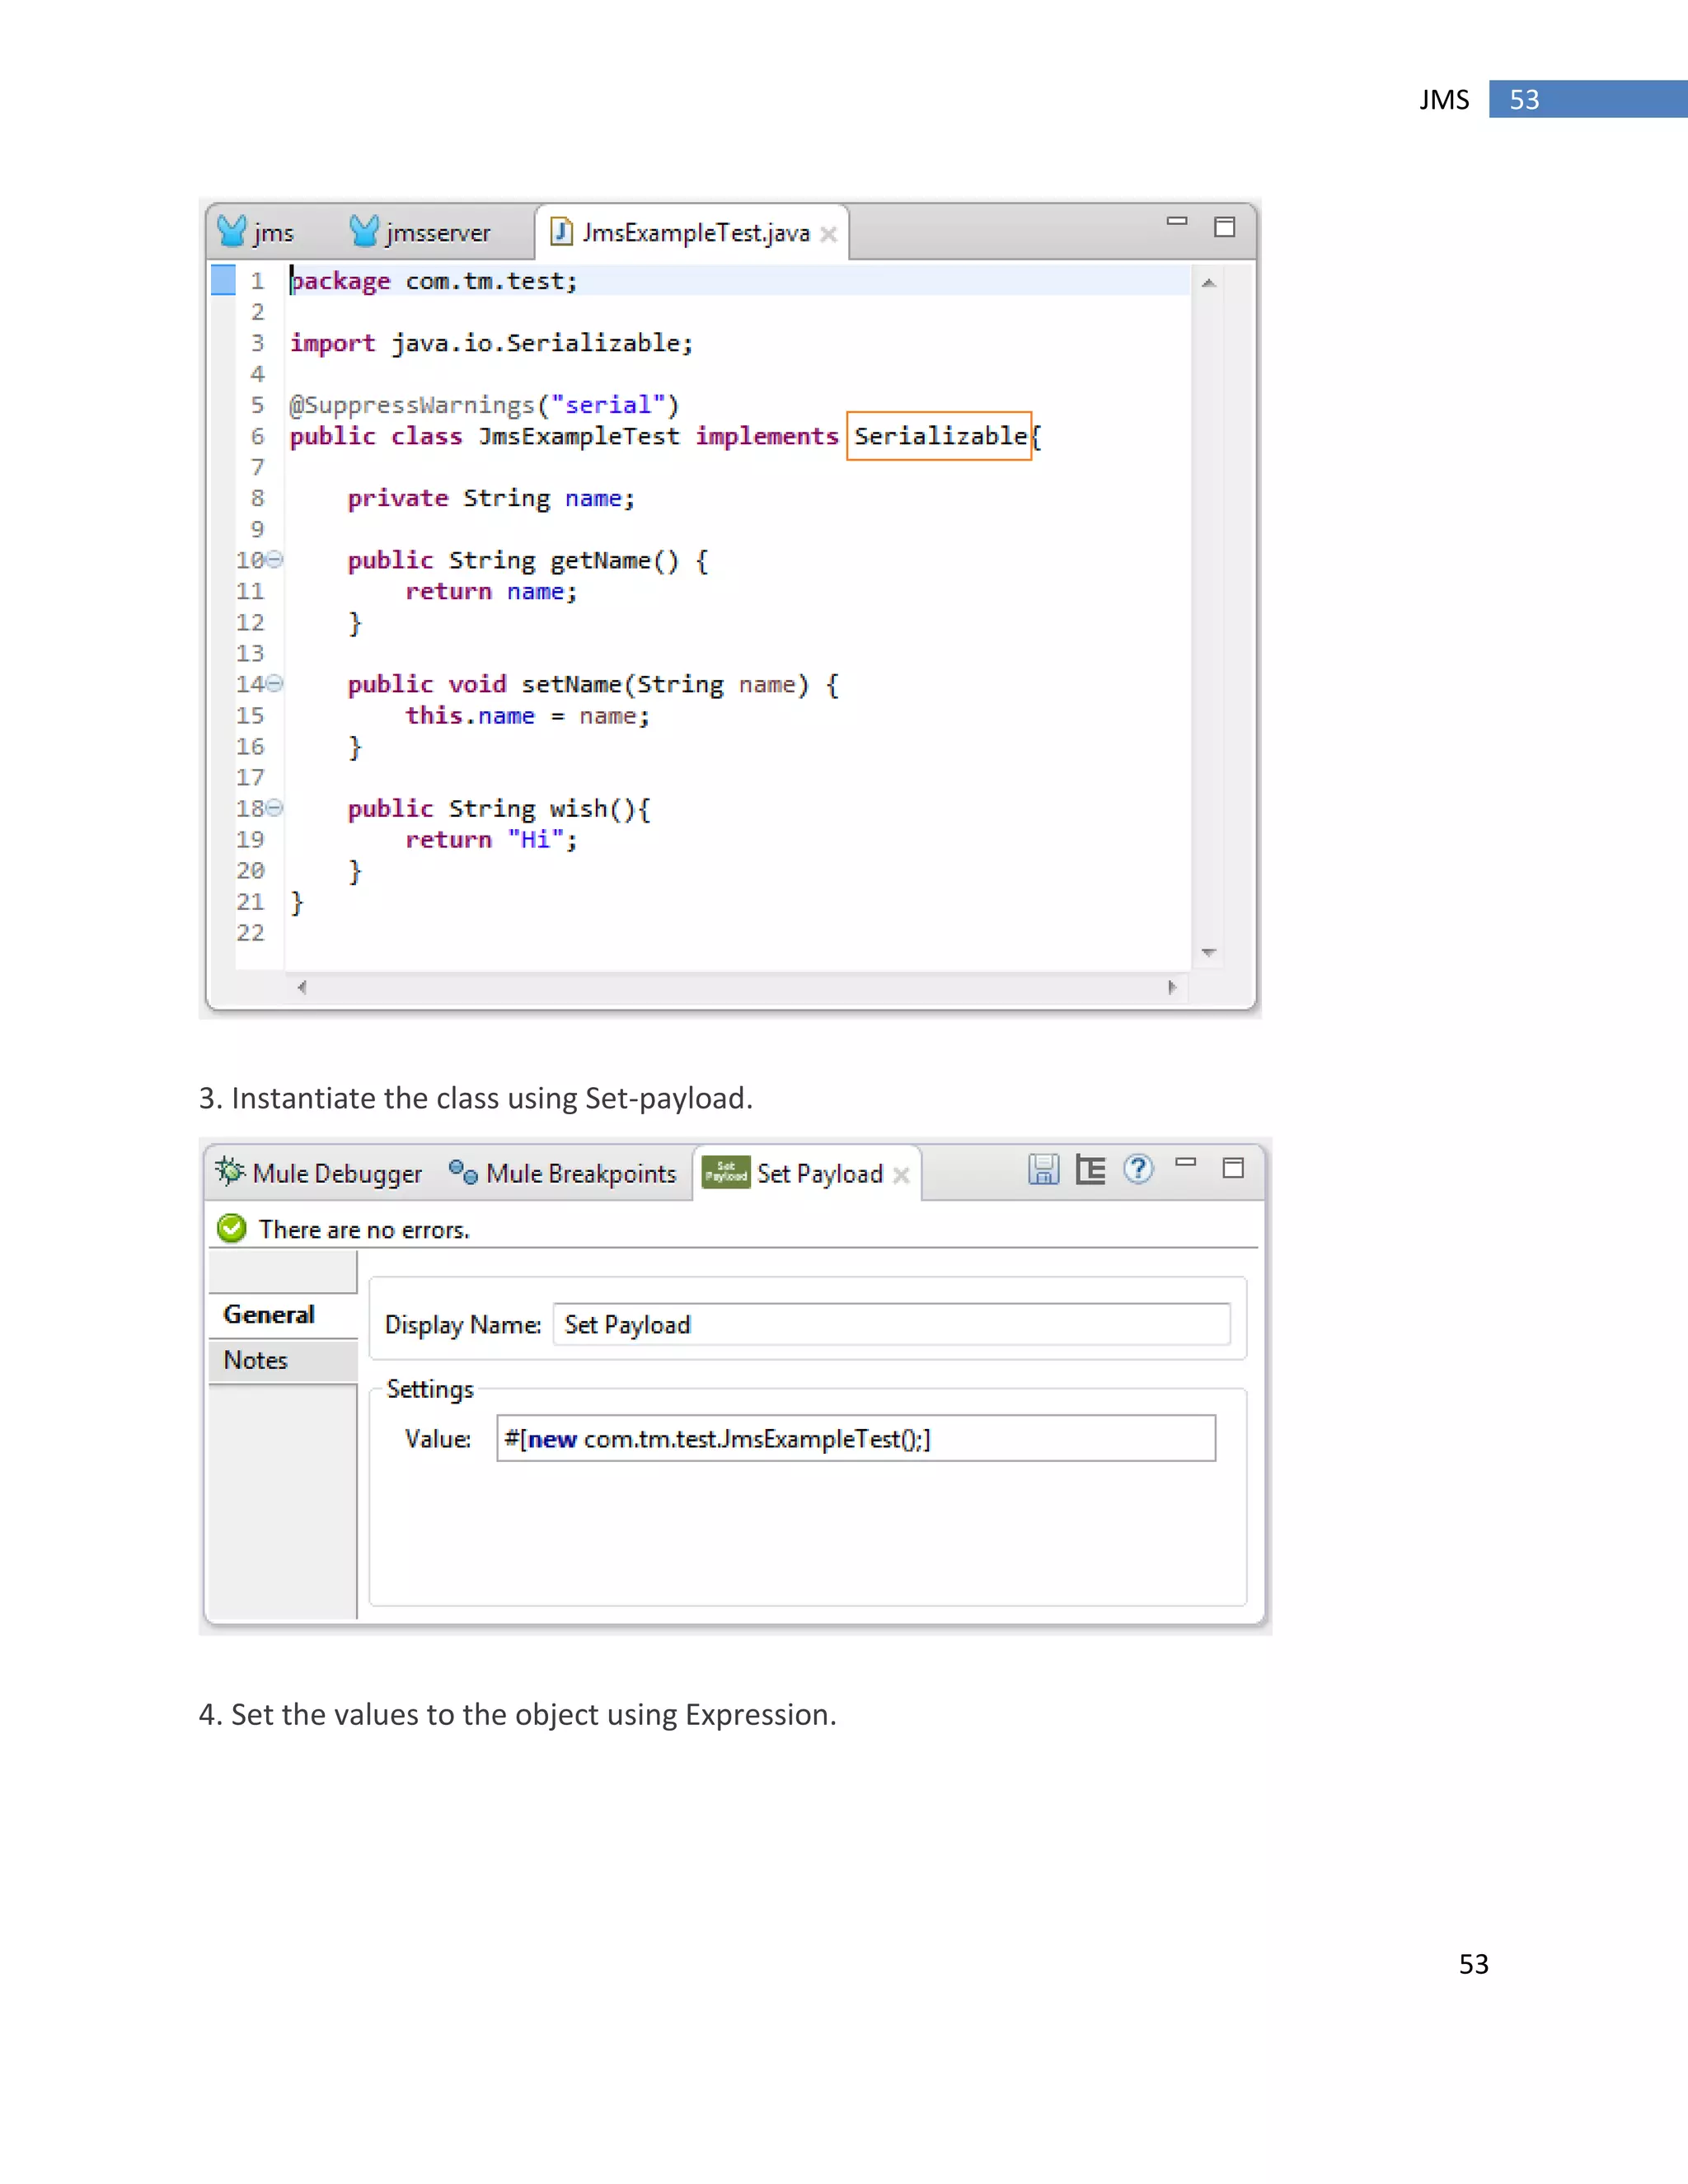Click the tree layout icon in properties toolbar
Viewport: 1688px width, 2184px height.
point(1090,1169)
